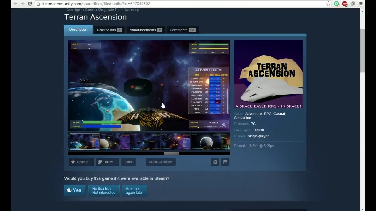
Task: Click the Terran Ascension cover art
Action: pyautogui.click(x=268, y=74)
